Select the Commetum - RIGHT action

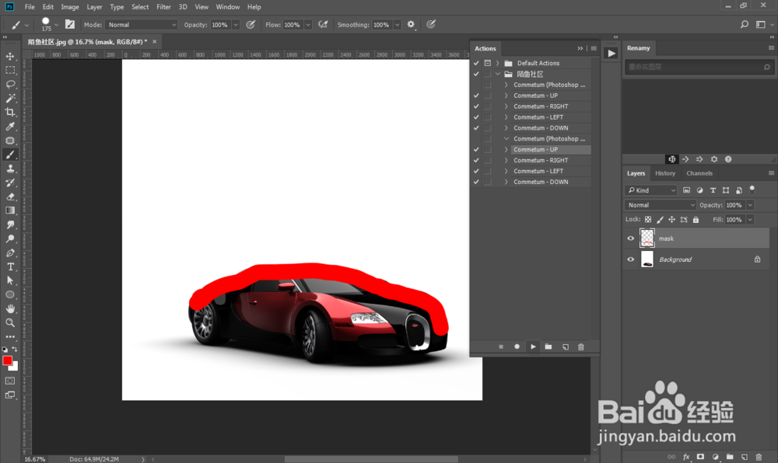tap(541, 106)
